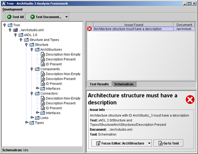Click the Components folder icon
198x154 pixels.
coord(37,69)
